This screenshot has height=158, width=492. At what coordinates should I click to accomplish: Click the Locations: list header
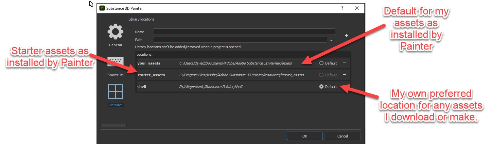click(145, 54)
